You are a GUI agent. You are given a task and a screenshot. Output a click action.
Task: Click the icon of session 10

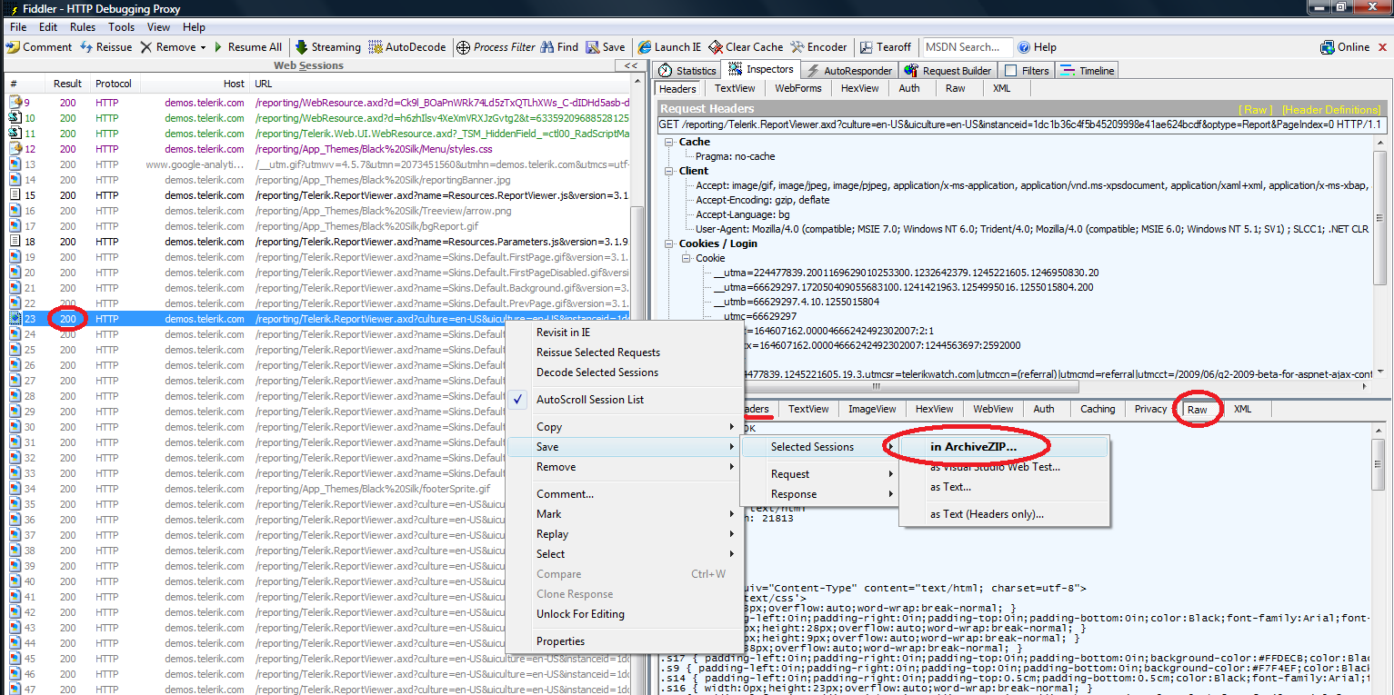coord(15,118)
